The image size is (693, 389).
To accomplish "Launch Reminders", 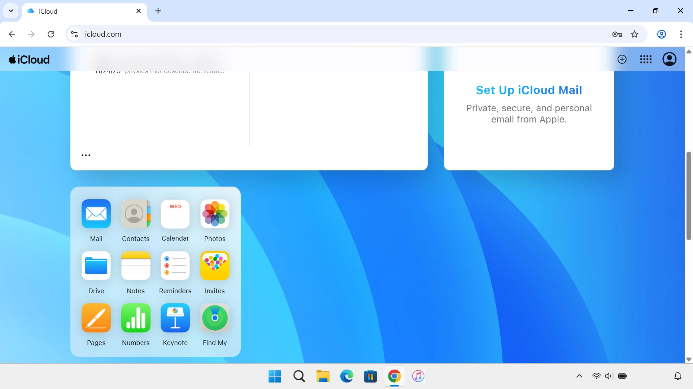I will 175,266.
